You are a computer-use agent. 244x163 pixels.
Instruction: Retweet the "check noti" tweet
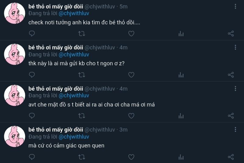coord(82,34)
